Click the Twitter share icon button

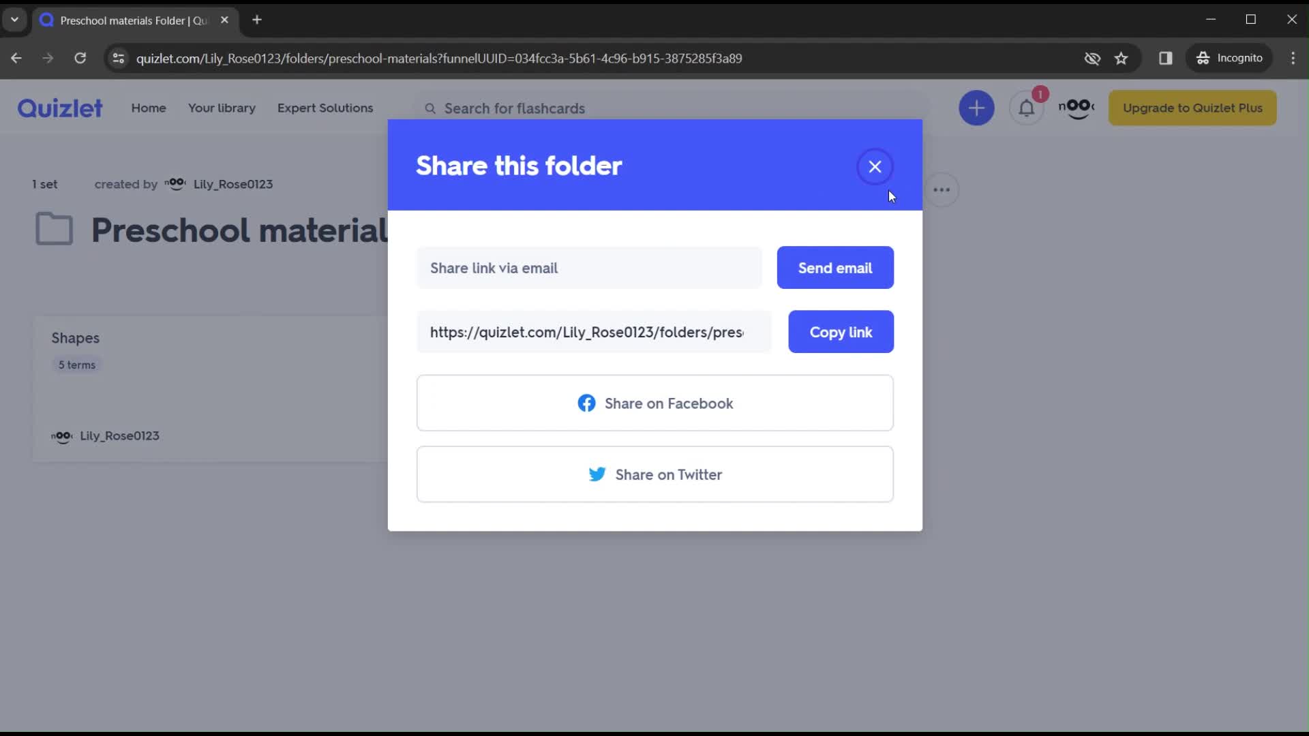tap(599, 474)
